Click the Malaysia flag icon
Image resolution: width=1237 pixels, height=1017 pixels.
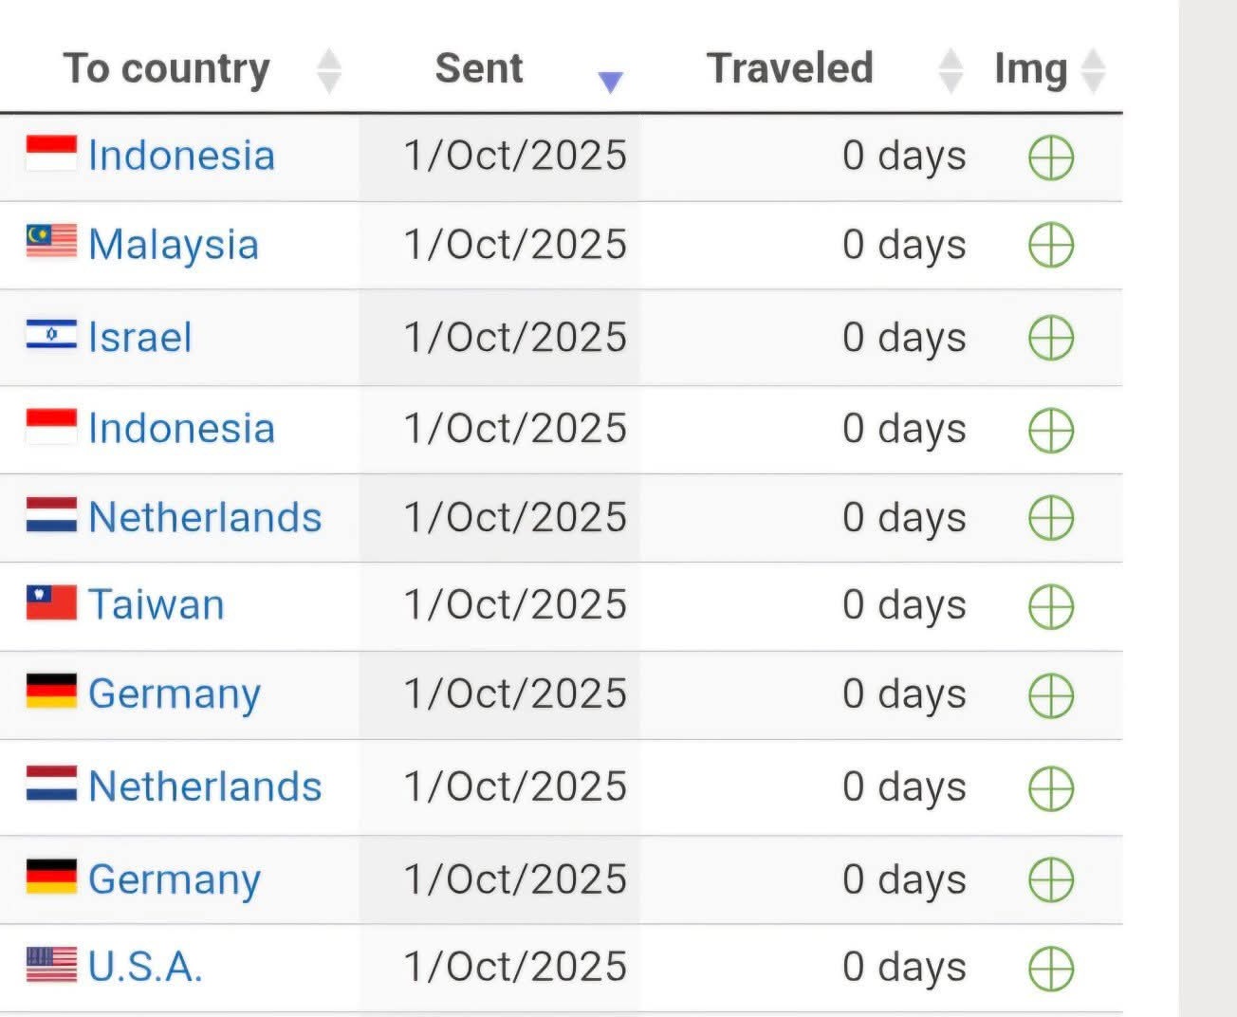pos(51,242)
